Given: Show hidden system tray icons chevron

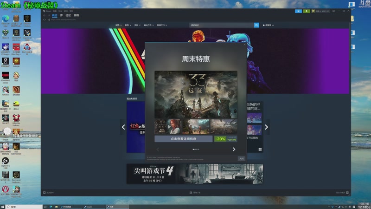Looking at the screenshot, I should (x=329, y=207).
